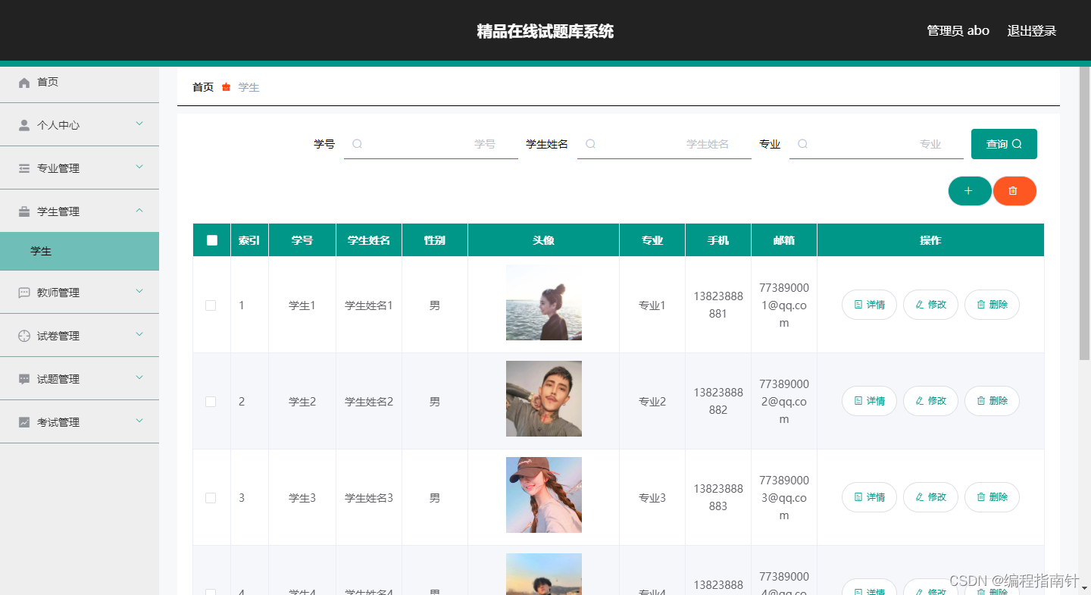Click the 学生姓名 search input field
This screenshot has width=1091, height=595.
pyautogui.click(x=664, y=143)
